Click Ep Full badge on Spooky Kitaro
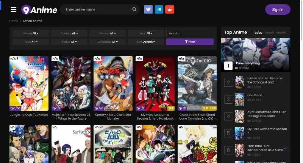The image size is (303, 163). coord(99,108)
